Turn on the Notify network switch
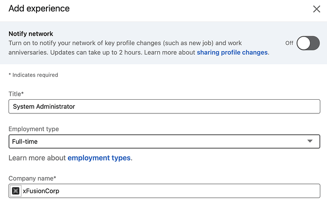 tap(308, 43)
